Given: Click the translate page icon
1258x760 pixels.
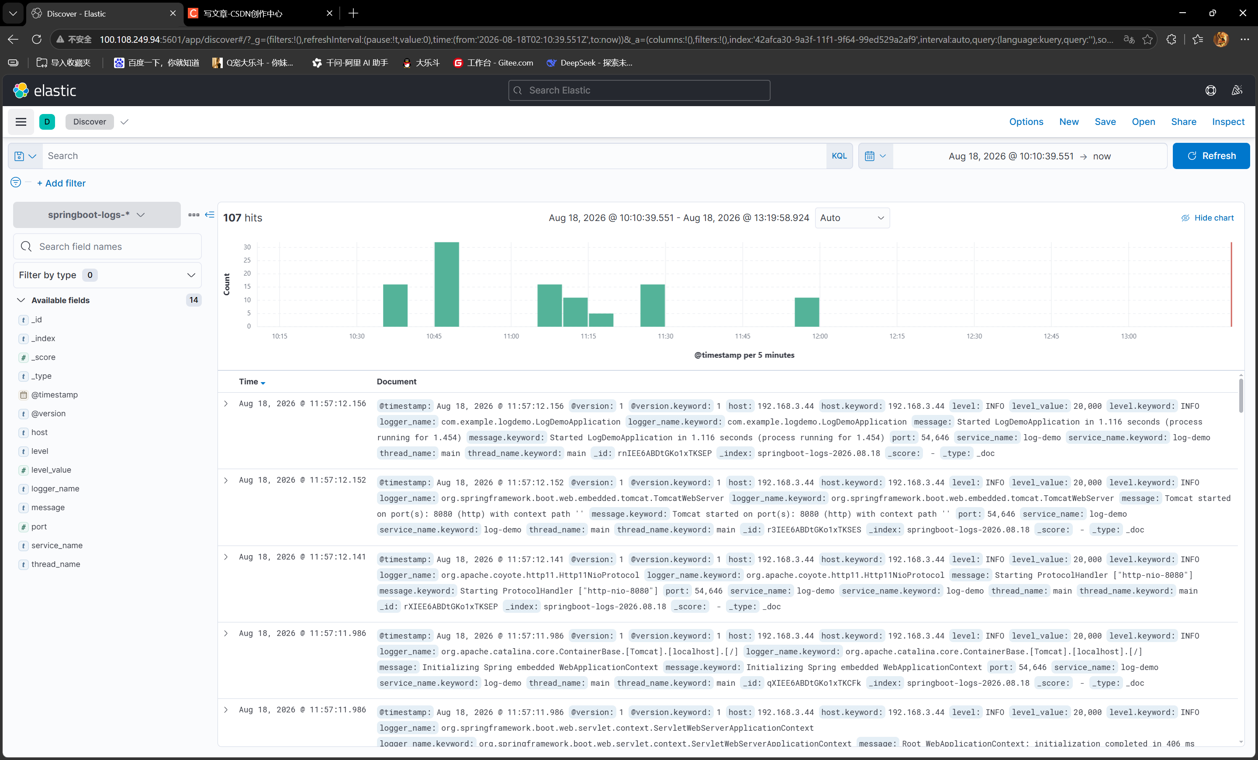Looking at the screenshot, I should pyautogui.click(x=1129, y=39).
